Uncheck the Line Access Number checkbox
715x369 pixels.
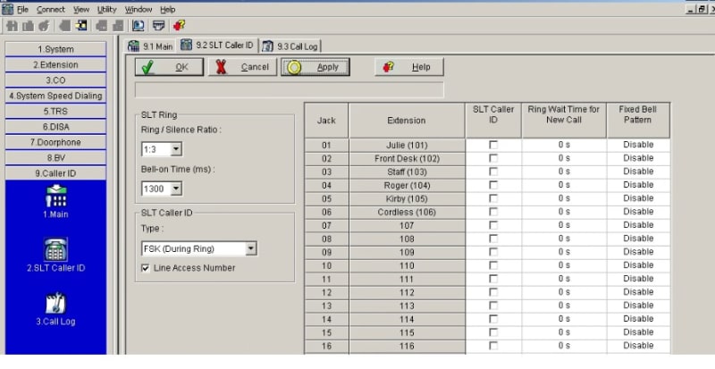pyautogui.click(x=146, y=268)
